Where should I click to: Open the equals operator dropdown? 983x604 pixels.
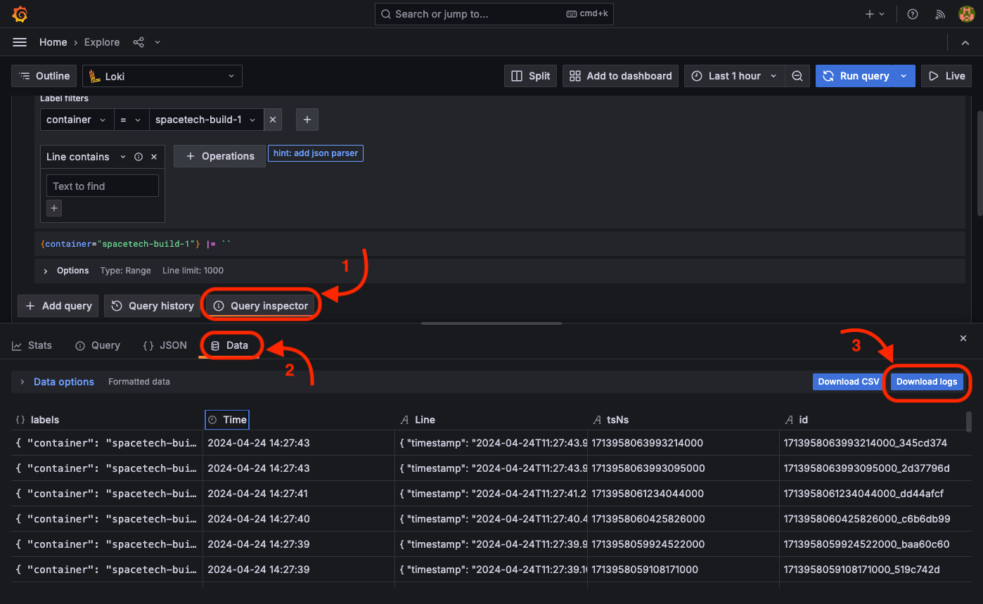pyautogui.click(x=131, y=120)
